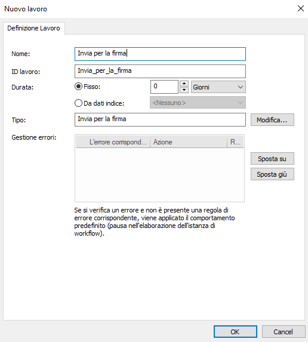The height and width of the screenshot is (342, 308).
Task: Confirm the new job with OK
Action: click(235, 332)
